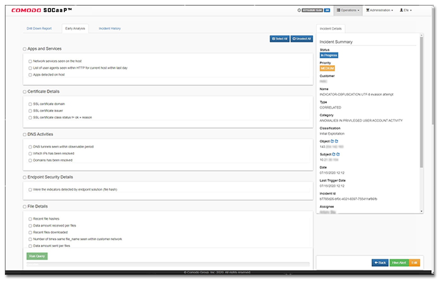Viewport: 445px width, 281px height.
Task: Toggle the File Details group checkbox
Action: coord(25,207)
